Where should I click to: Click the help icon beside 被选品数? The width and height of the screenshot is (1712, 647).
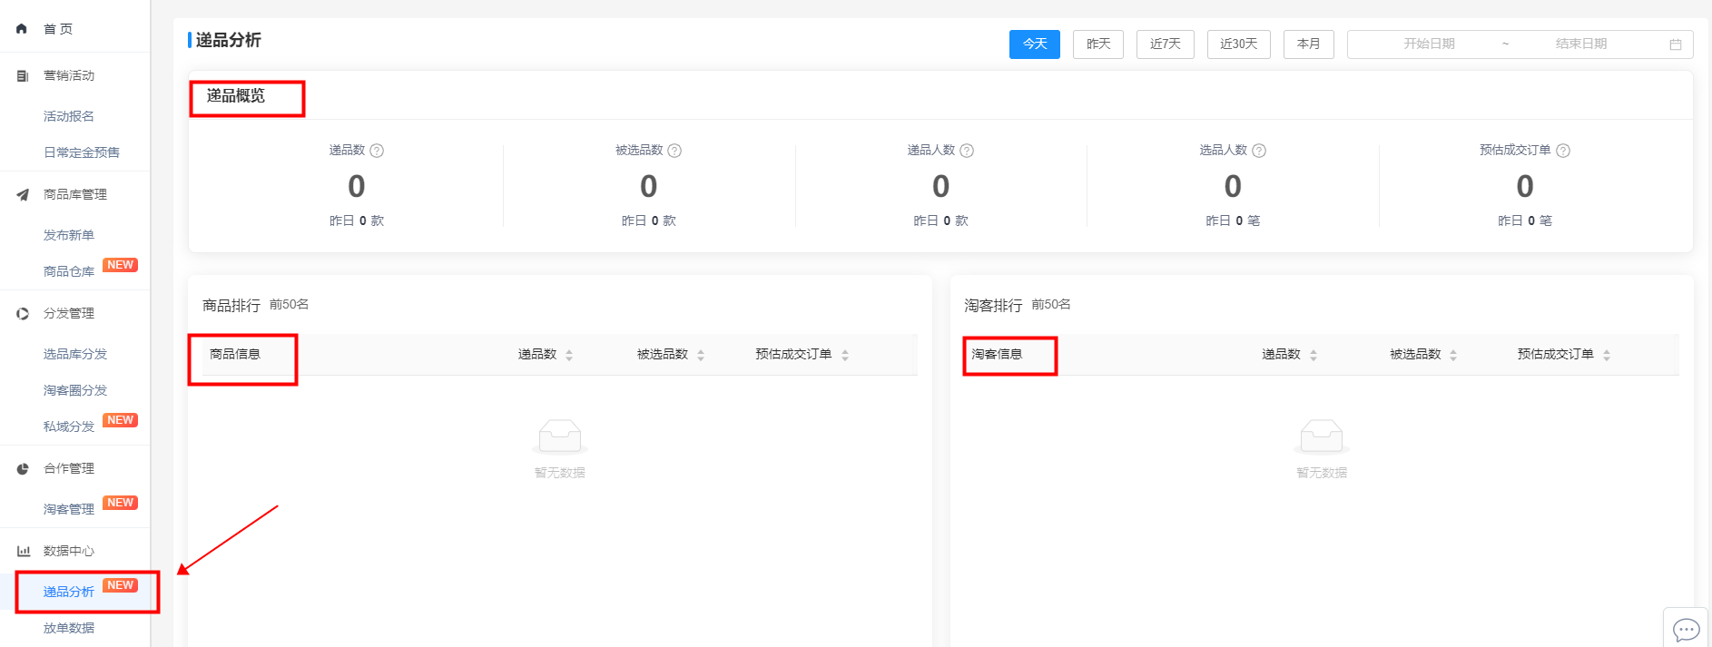(x=674, y=151)
